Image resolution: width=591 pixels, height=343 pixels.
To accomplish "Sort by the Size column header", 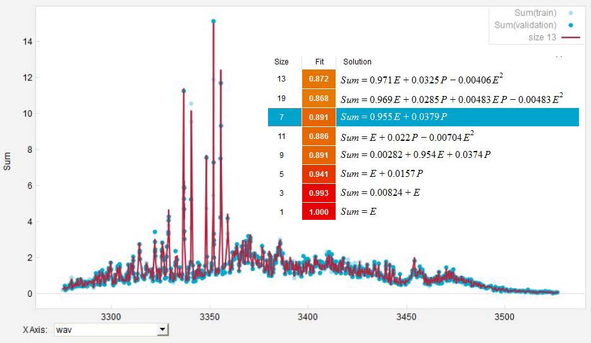I will (281, 62).
